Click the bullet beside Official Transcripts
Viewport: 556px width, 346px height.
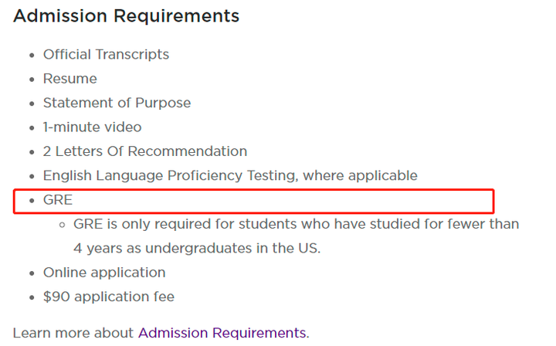32,56
